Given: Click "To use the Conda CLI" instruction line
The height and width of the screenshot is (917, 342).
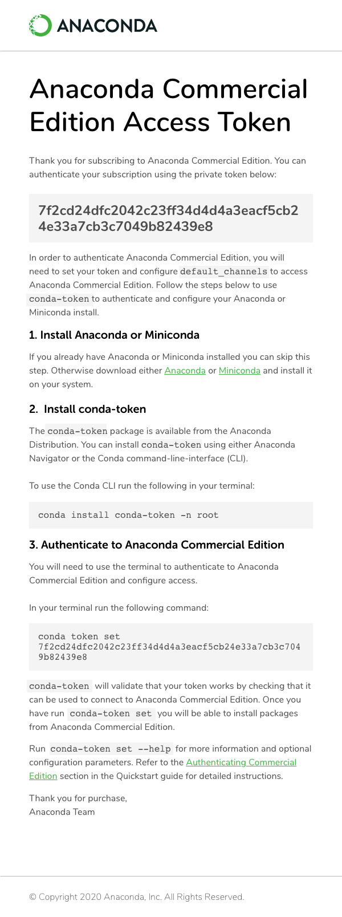Looking at the screenshot, I should click(142, 486).
